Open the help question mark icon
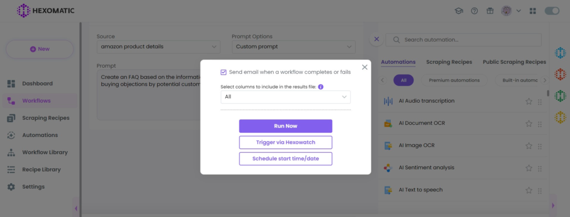This screenshot has height=217, width=570. pyautogui.click(x=474, y=11)
